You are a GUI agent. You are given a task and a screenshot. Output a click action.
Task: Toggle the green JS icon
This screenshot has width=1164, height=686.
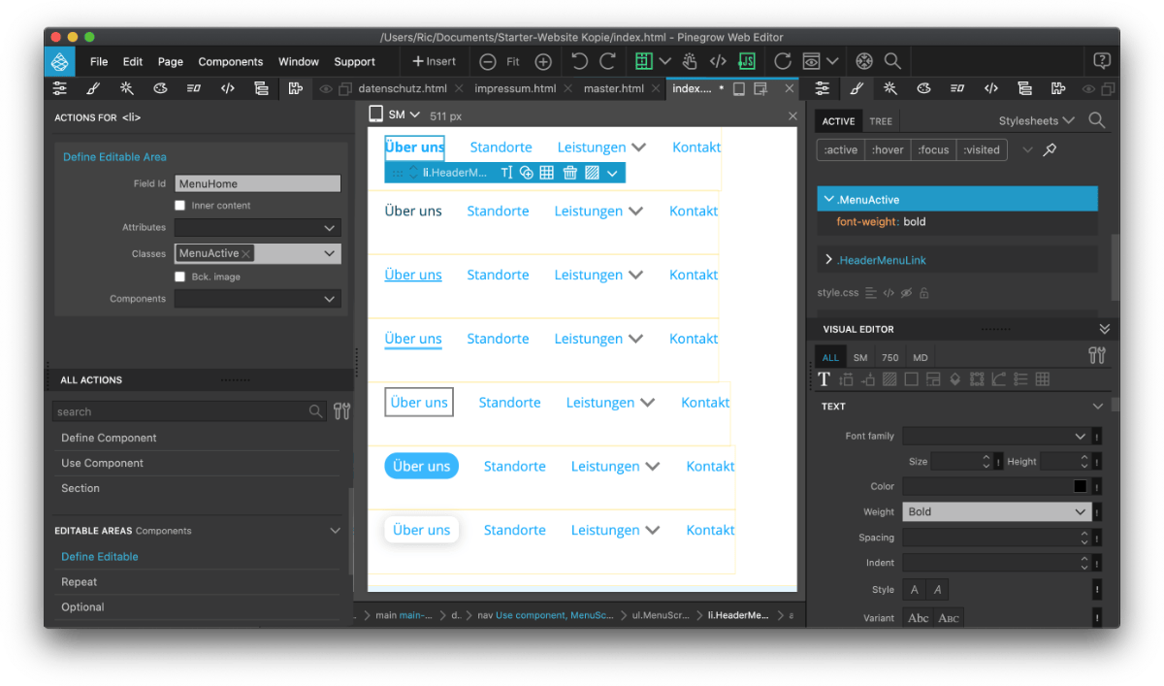pos(747,61)
